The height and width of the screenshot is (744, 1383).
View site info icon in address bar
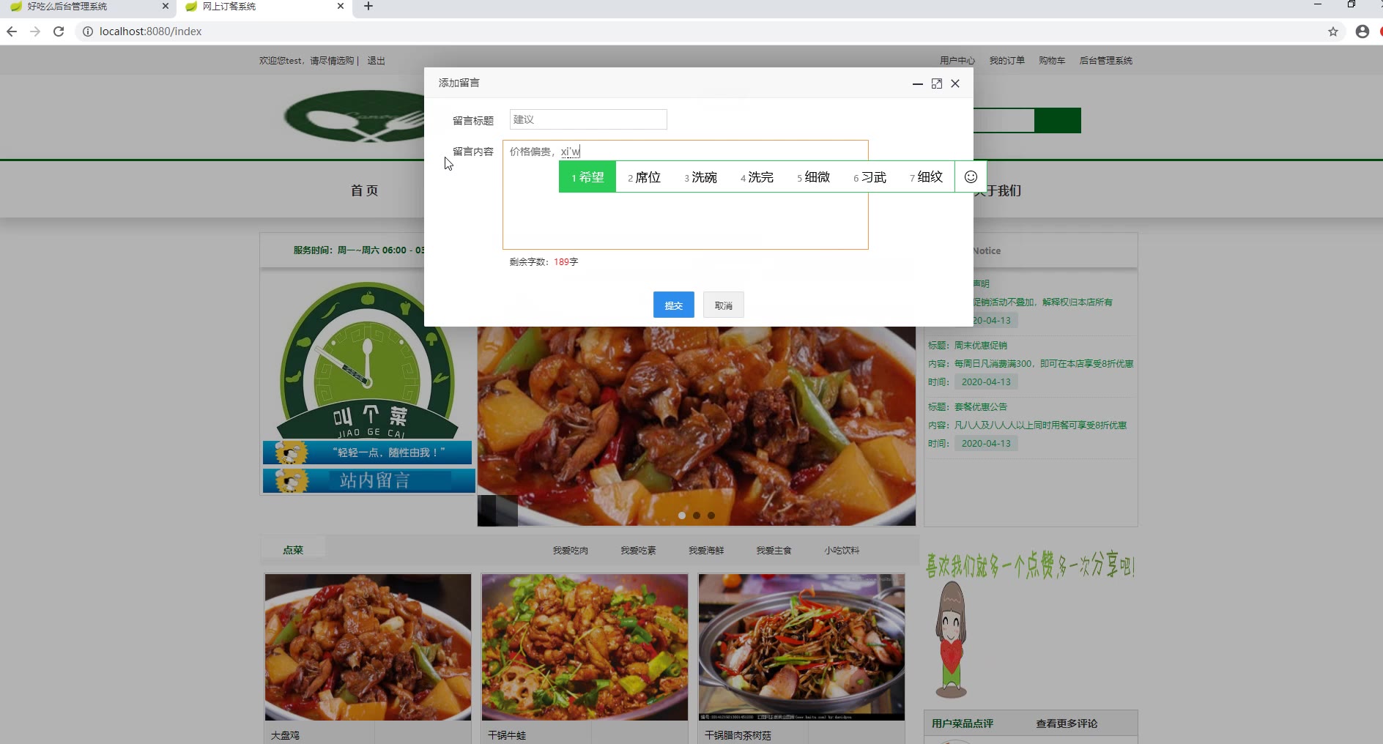tap(87, 31)
